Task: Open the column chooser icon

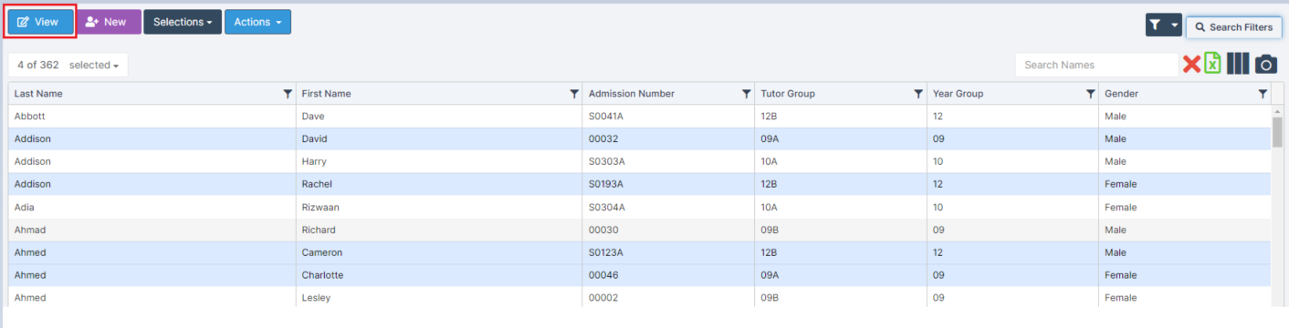Action: pyautogui.click(x=1238, y=64)
